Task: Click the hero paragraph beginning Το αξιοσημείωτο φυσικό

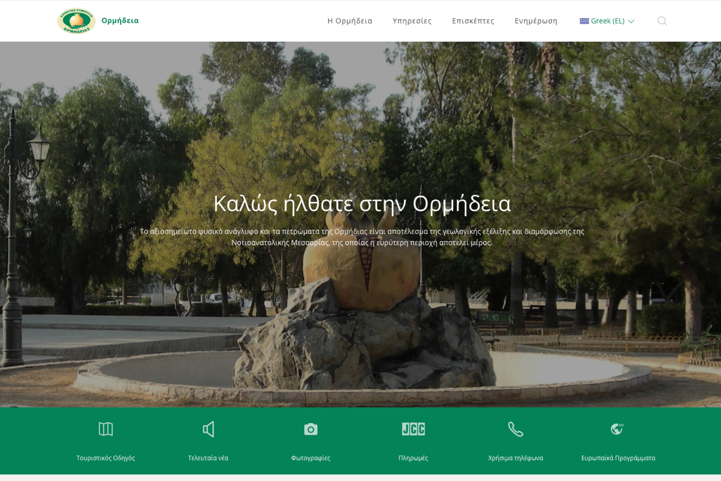Action: click(362, 237)
